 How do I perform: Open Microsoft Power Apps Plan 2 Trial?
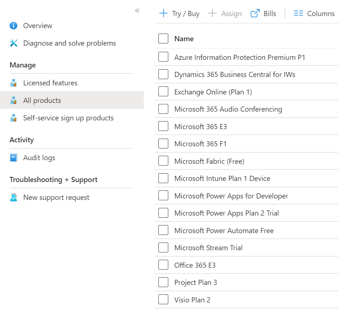(227, 213)
